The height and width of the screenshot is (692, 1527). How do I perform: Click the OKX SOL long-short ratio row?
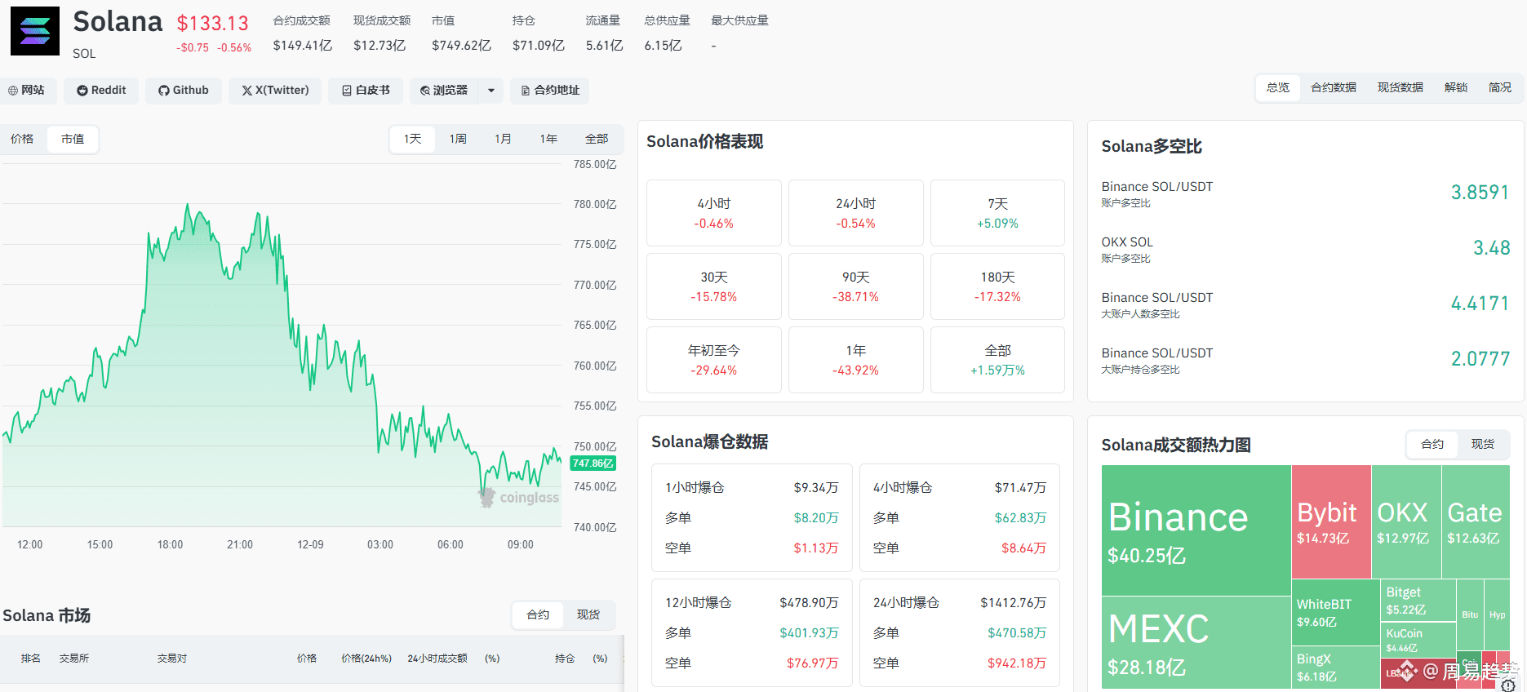click(x=1305, y=249)
